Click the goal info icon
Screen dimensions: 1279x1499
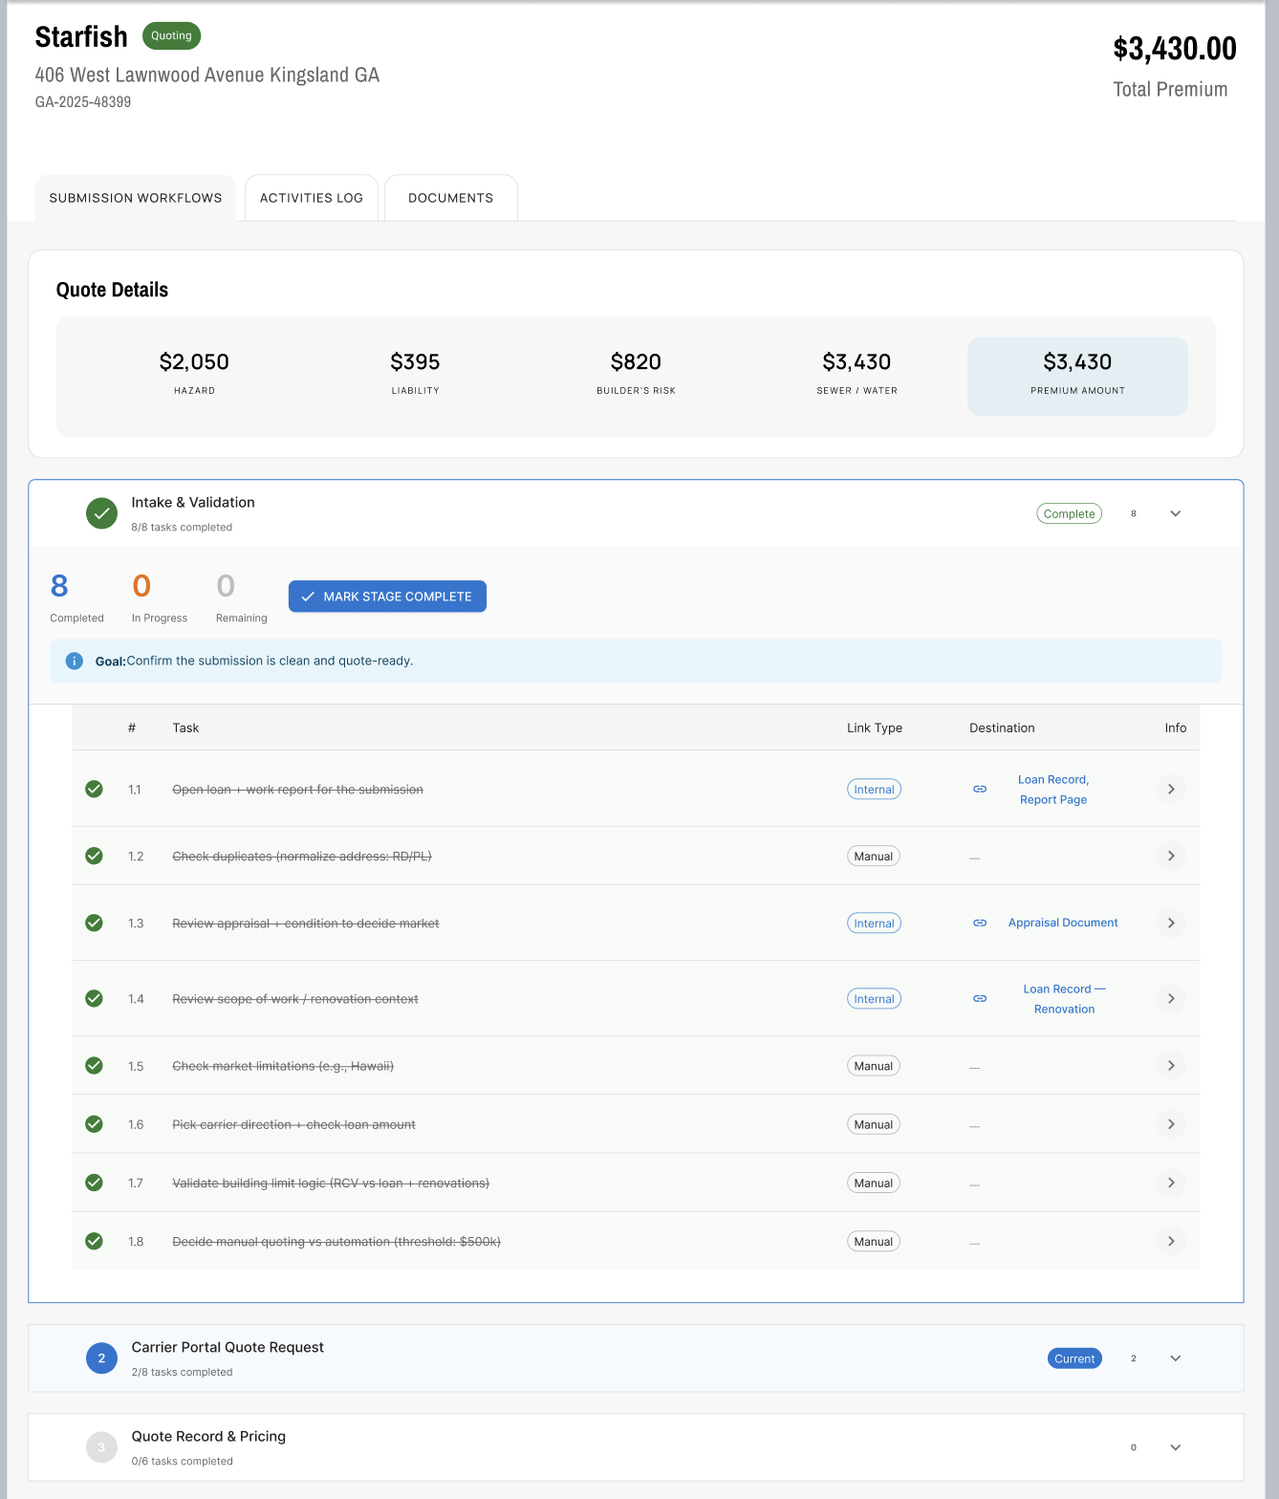click(75, 661)
